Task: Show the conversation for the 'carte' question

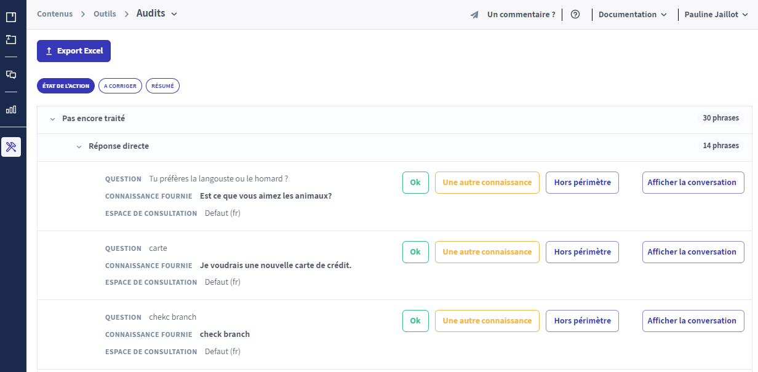Action: (x=693, y=252)
